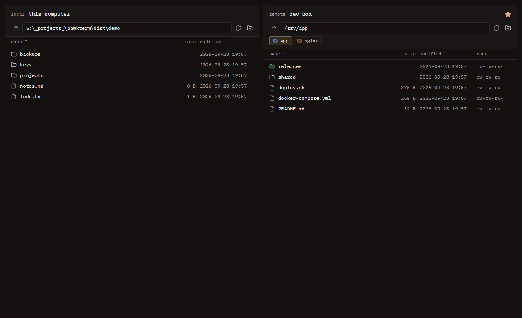Click the README.md file icon
This screenshot has height=318, width=522.
point(272,109)
